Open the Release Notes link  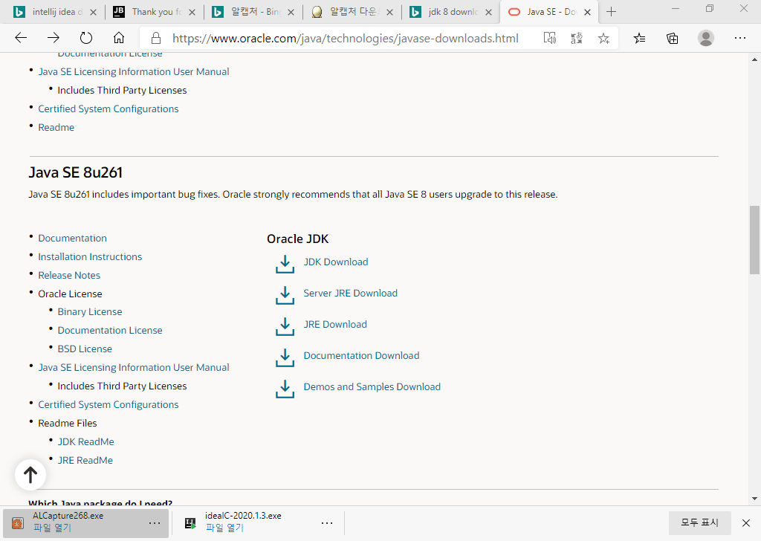[69, 275]
